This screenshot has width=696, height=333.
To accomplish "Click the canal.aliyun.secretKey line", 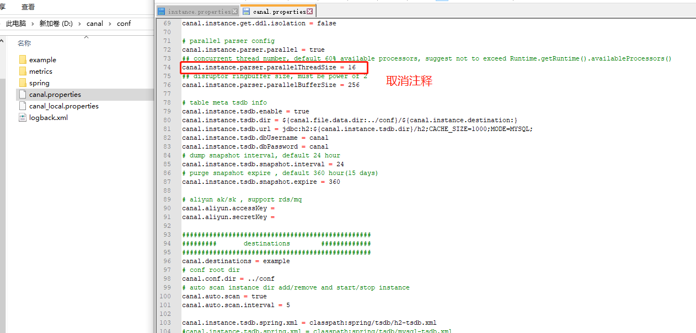I will [x=228, y=217].
